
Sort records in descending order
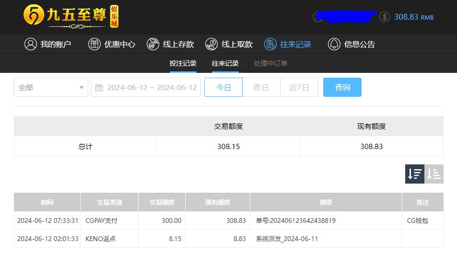[x=415, y=174]
